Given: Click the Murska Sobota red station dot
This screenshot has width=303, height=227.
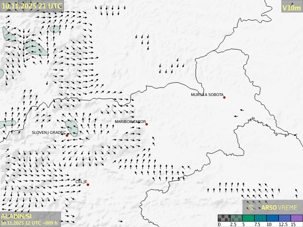Looking at the screenshot, I should [224, 97].
